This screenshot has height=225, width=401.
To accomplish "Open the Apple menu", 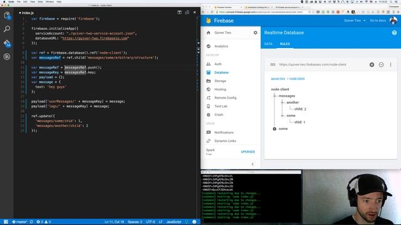I will pyautogui.click(x=4, y=1).
